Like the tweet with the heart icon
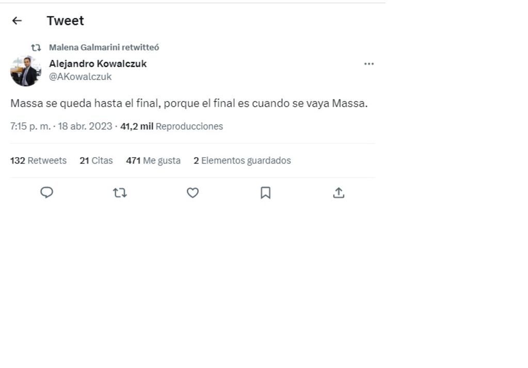 tap(192, 192)
